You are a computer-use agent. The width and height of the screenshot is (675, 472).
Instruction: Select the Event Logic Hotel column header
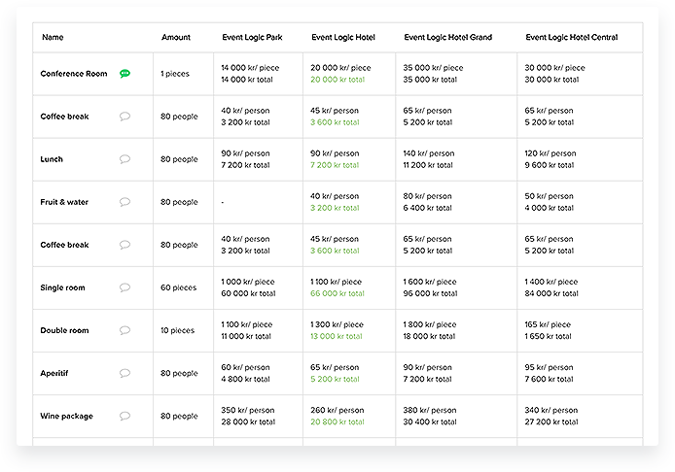point(343,38)
